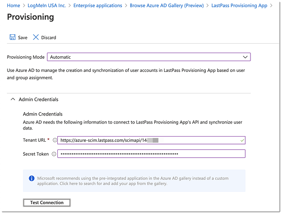Click the Secret Token info icon

[x=54, y=154]
